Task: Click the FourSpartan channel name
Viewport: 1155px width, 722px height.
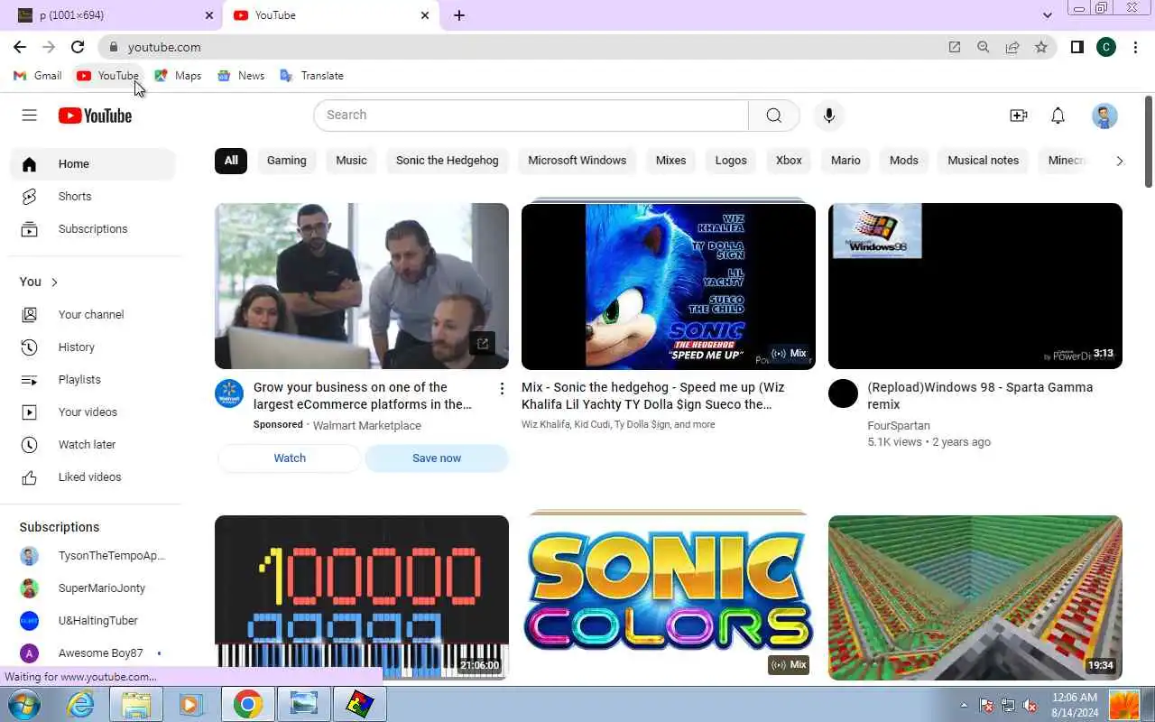Action: pos(899,426)
